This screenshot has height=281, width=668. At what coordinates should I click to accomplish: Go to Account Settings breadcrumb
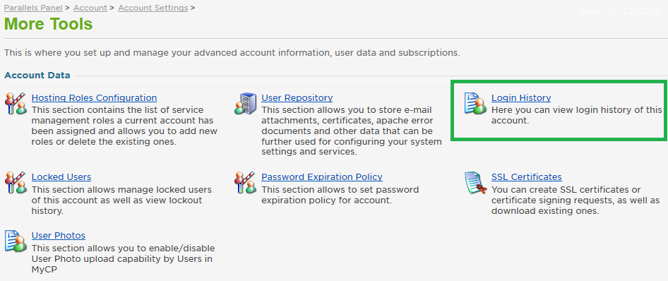[x=153, y=8]
